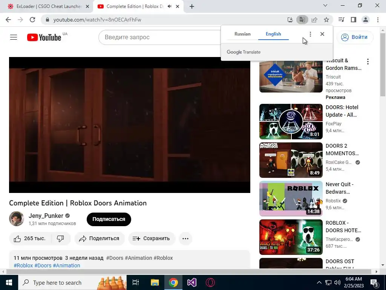Screen dimensions: 386x290
Task: Open DOORS: Hotel Update video thumbnail
Action: point(291,122)
